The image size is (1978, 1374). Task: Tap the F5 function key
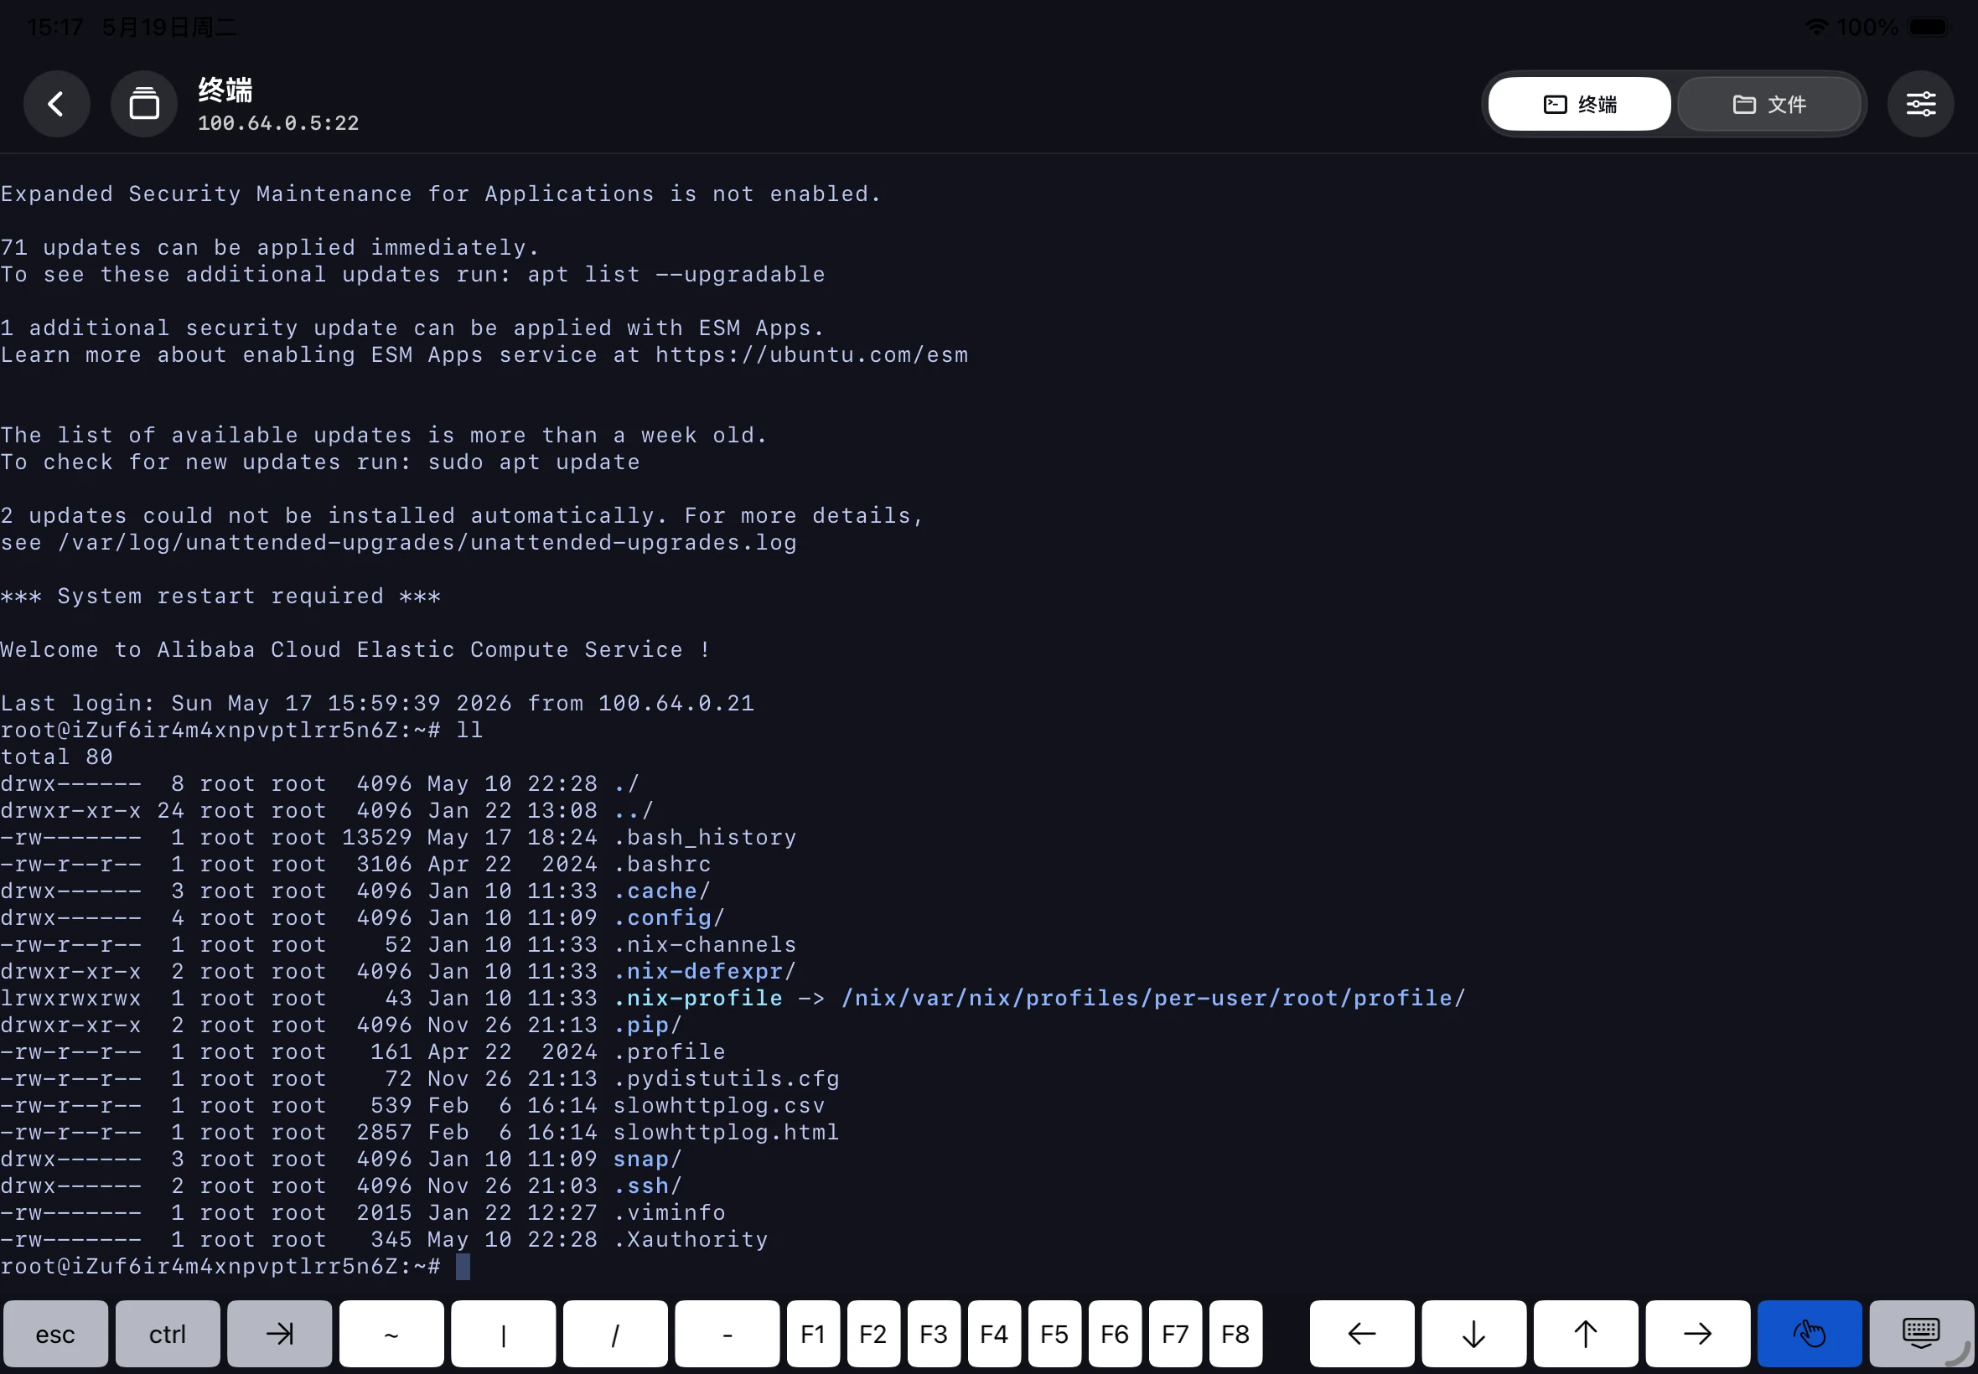1055,1334
